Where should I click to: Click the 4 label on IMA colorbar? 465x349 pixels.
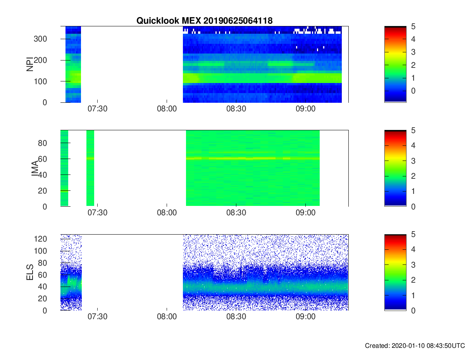[413, 145]
